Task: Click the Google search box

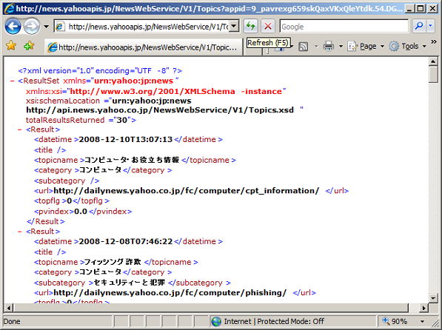Action: (344, 27)
